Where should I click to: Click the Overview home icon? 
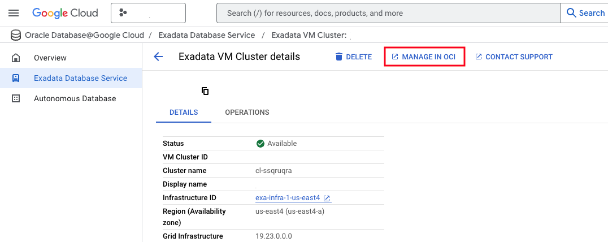(16, 58)
